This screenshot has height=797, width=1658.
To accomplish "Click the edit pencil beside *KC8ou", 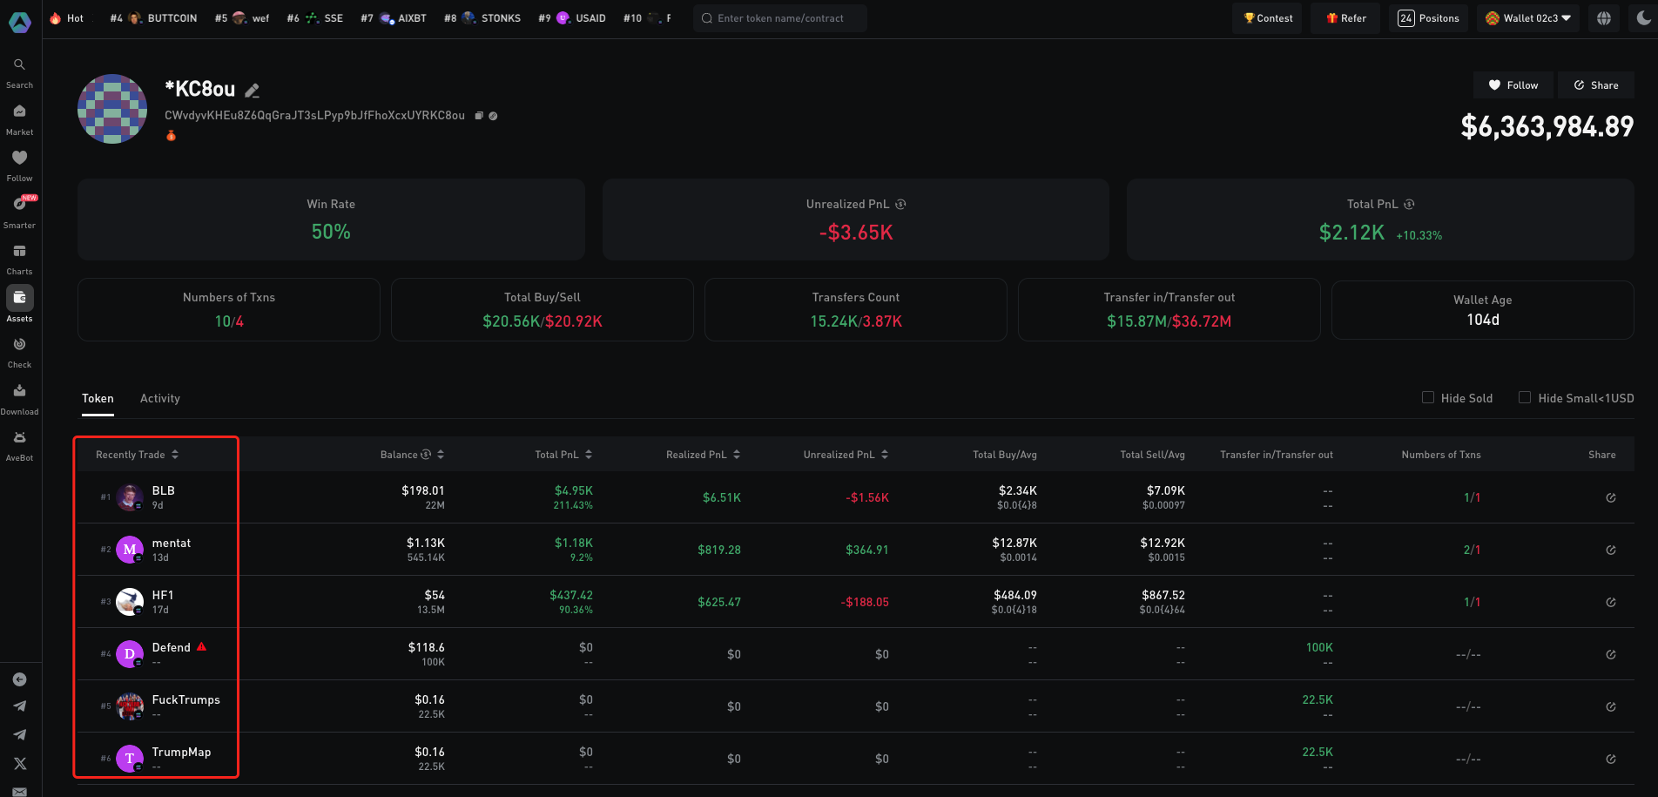I will click(253, 91).
